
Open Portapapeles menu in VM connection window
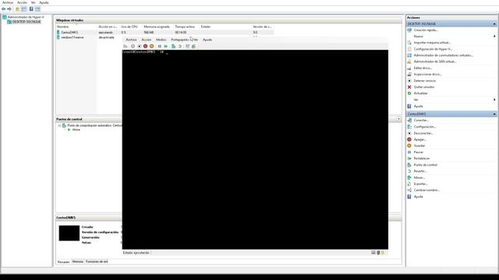tap(180, 40)
